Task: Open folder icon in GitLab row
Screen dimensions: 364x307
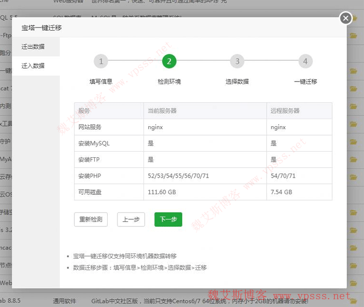Action: [353, 300]
